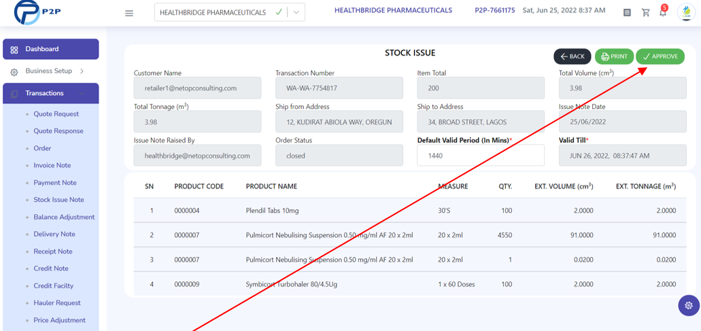Click the floating settings gear button
The width and height of the screenshot is (701, 331).
689,306
